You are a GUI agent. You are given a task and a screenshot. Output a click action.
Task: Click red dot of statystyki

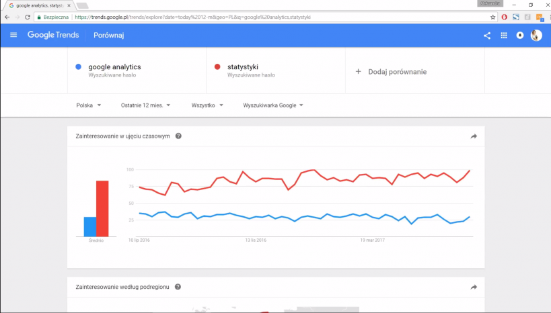pyautogui.click(x=217, y=66)
